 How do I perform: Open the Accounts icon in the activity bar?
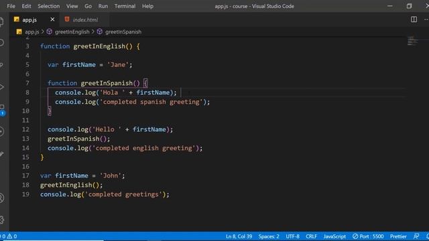pyautogui.click(x=1, y=198)
